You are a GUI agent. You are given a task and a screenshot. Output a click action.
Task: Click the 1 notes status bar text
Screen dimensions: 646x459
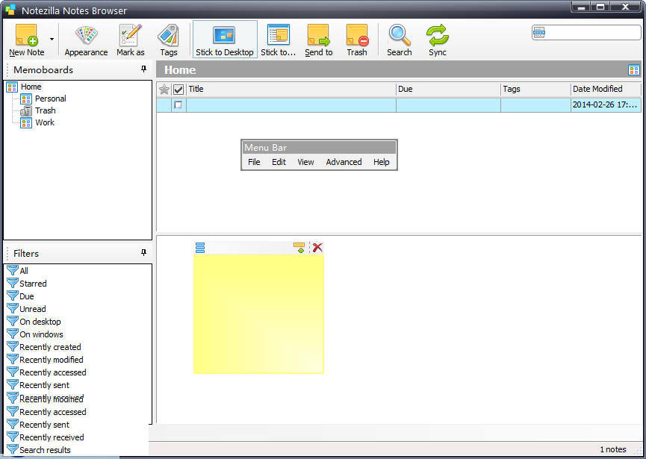pos(613,449)
